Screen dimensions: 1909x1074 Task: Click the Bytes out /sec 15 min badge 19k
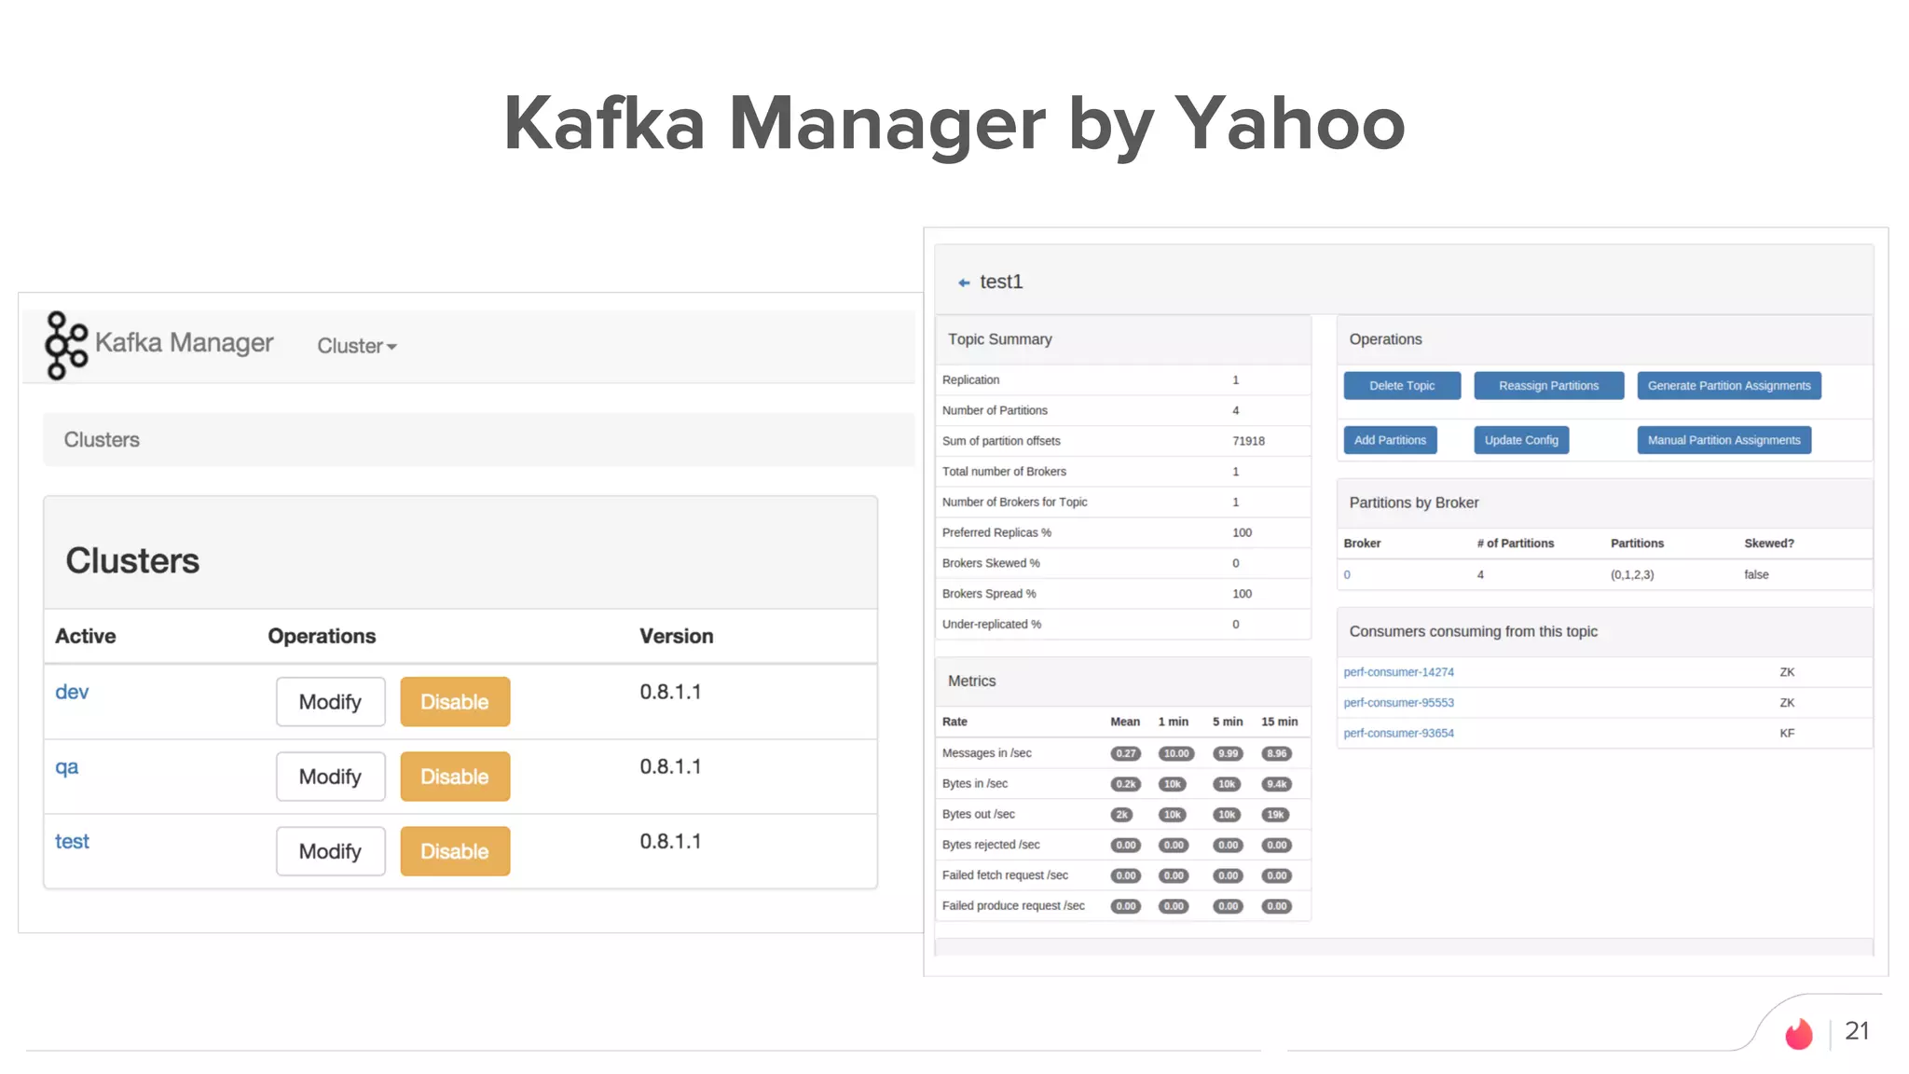[x=1276, y=815]
